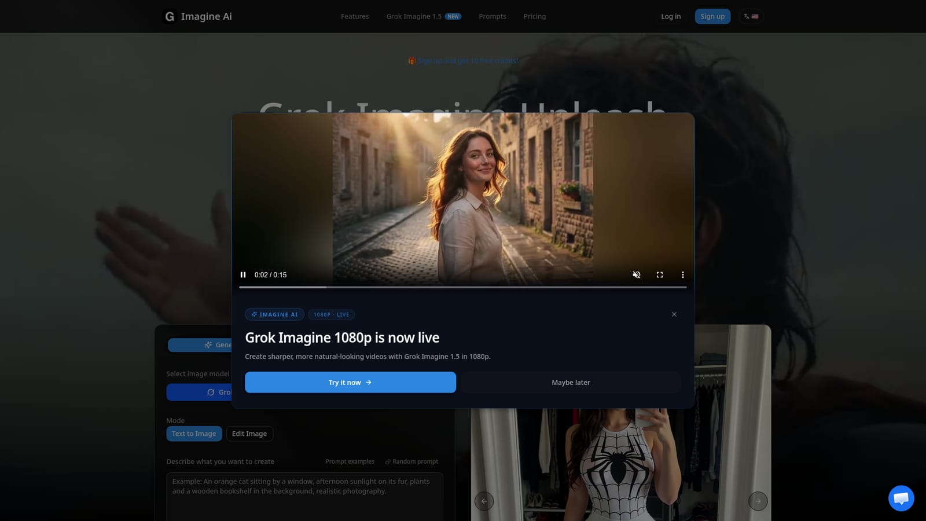Open Prompt examples link
The image size is (926, 521).
pos(350,461)
